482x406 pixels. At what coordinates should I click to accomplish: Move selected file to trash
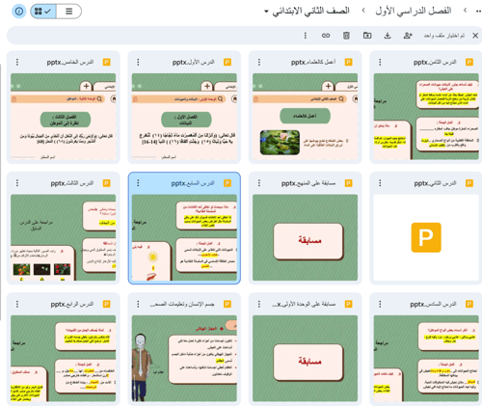click(x=346, y=36)
